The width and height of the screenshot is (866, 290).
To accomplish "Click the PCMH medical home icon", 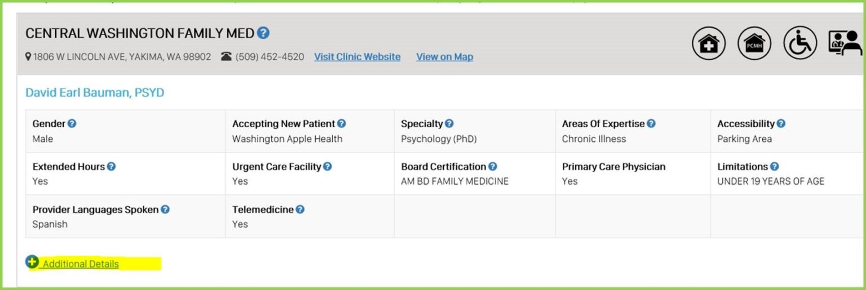I will click(x=754, y=43).
